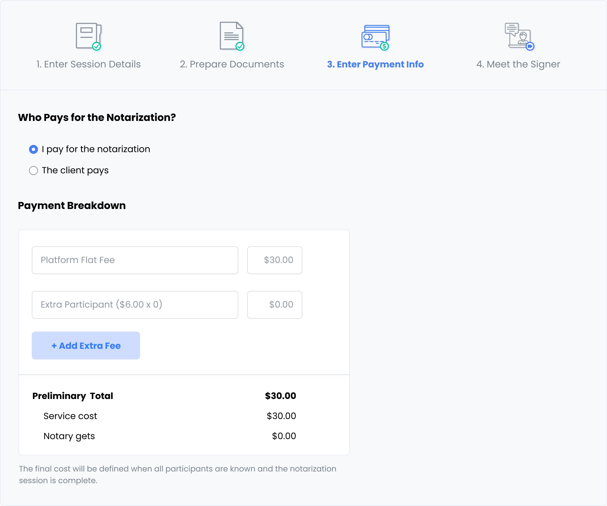Screen dimensions: 607x506
Task: Click the Platform Flat Fee name field
Action: [x=135, y=260]
